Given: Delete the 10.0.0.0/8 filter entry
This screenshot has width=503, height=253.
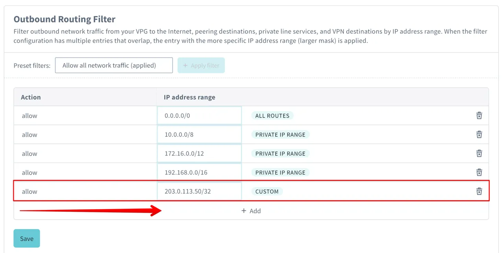Looking at the screenshot, I should click(x=479, y=134).
